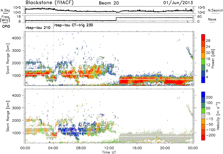Click the 'rbsp-tau 210' CPID text
Viewport: 223px width, 154px height.
38,28
